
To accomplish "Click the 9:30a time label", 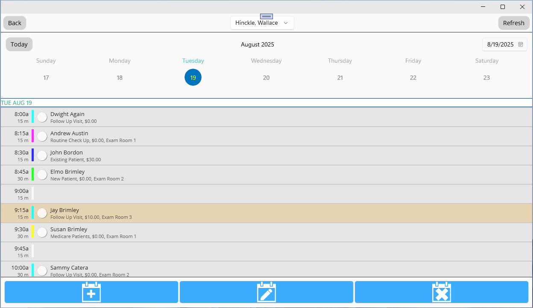I will 21,229.
